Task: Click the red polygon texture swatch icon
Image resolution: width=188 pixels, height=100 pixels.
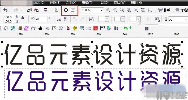Action: pos(95,28)
